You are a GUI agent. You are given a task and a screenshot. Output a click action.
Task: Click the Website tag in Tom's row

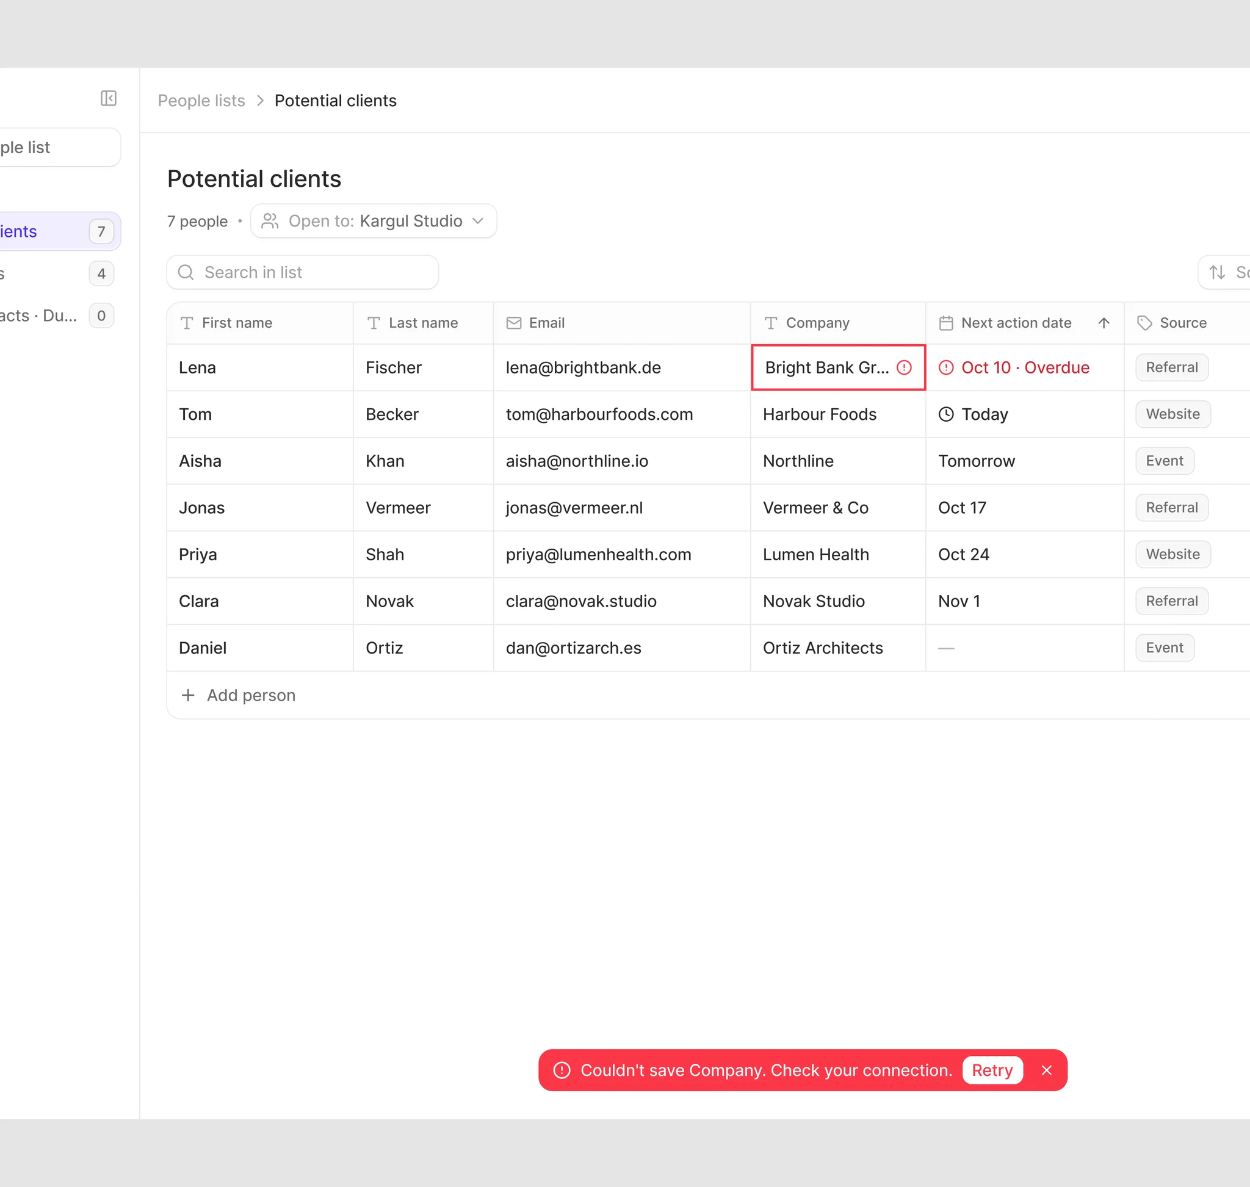coord(1172,414)
